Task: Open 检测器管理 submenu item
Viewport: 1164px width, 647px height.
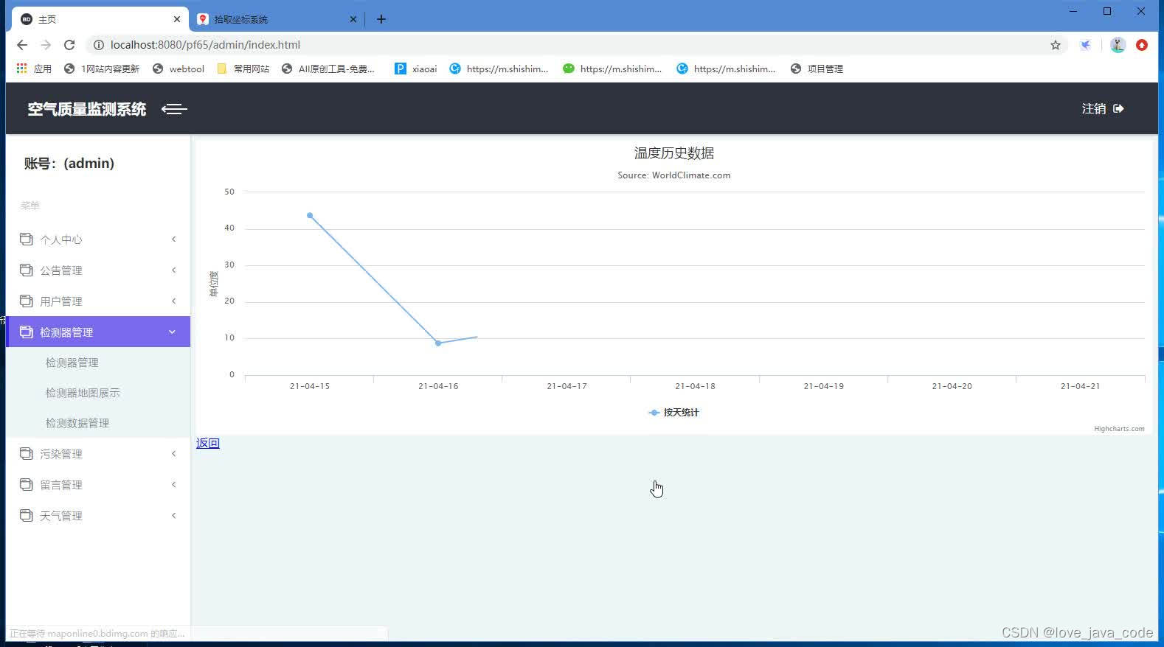Action: point(72,363)
